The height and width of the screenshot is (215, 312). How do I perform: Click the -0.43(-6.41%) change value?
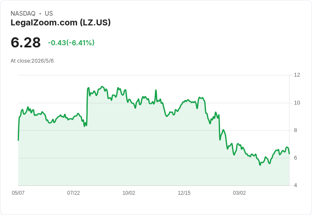71,43
